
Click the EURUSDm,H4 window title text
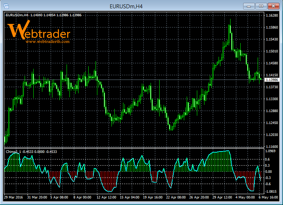tap(126, 7)
